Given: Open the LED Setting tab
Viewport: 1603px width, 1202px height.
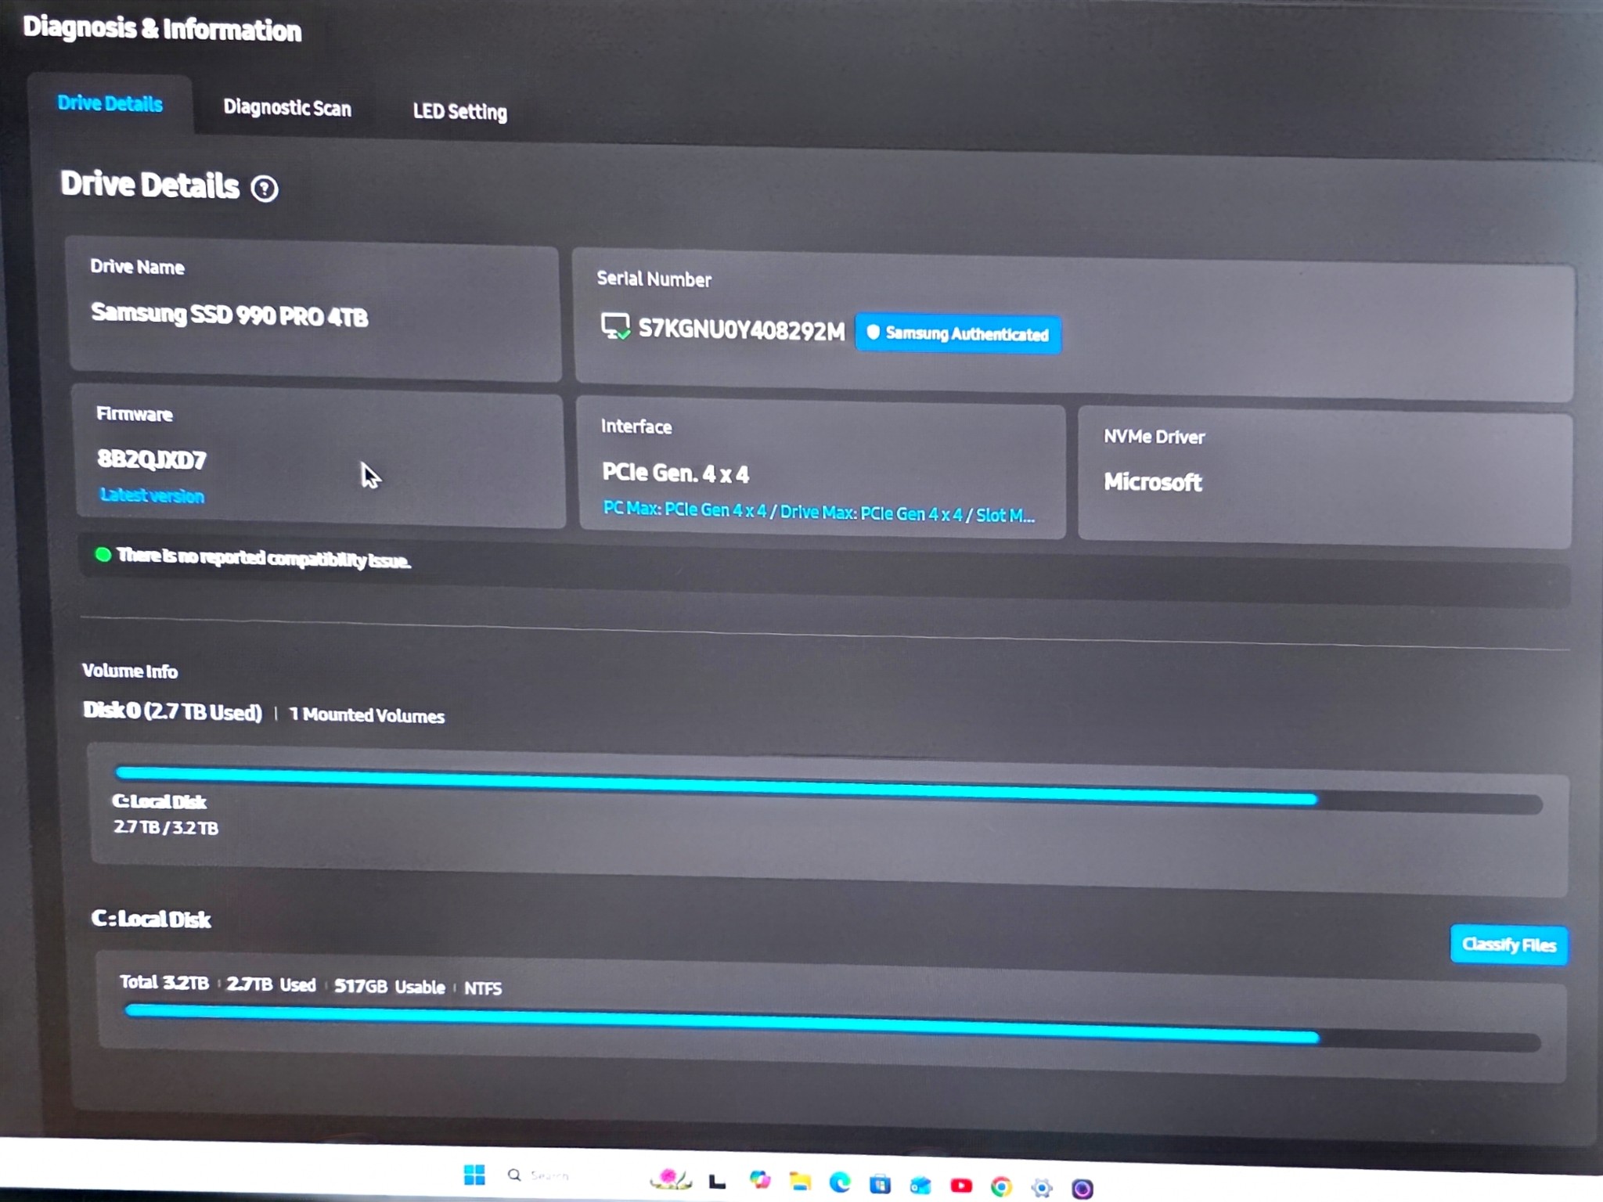Looking at the screenshot, I should pos(460,111).
